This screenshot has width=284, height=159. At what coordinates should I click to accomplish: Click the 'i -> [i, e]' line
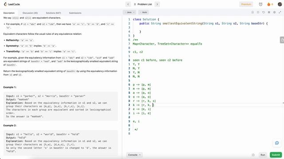click(x=142, y=113)
